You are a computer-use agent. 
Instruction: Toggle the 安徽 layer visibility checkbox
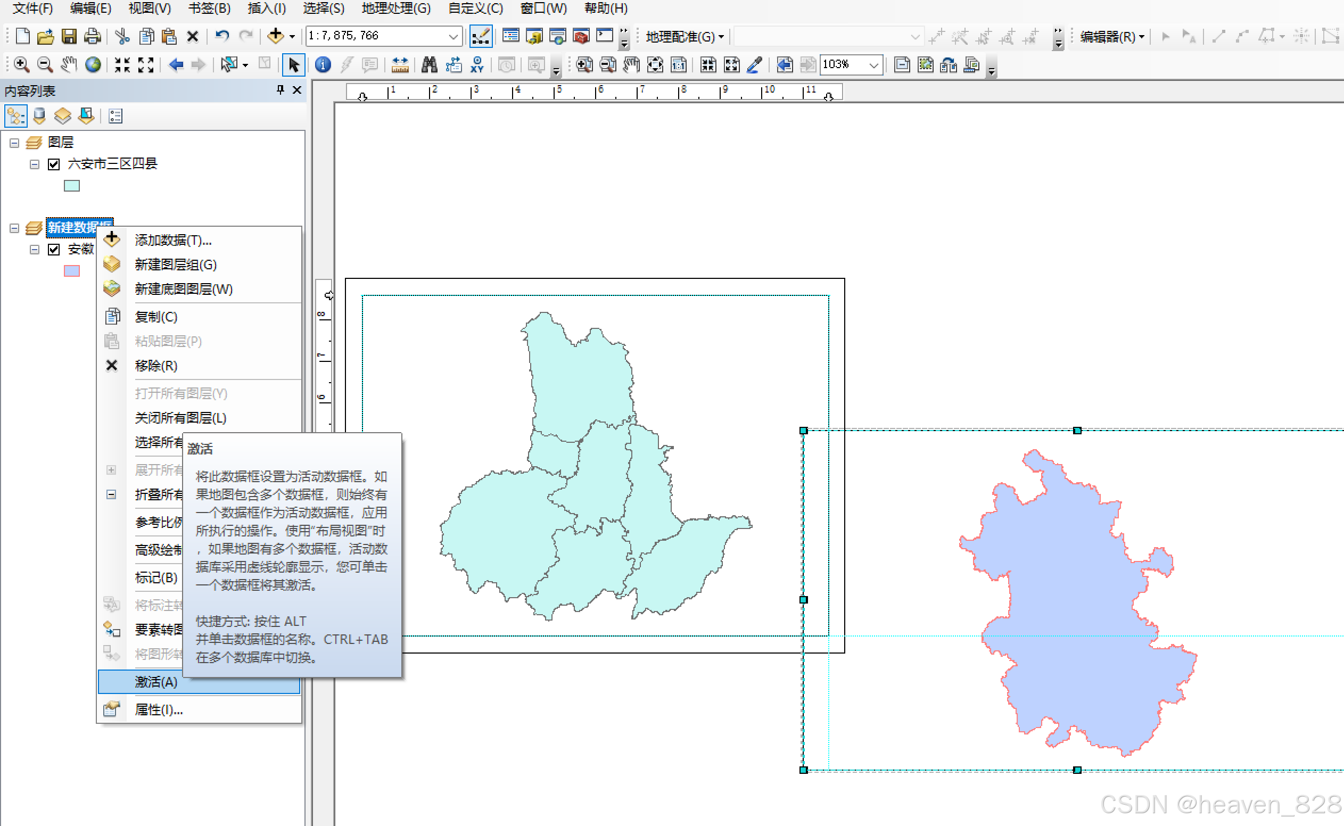pos(54,250)
